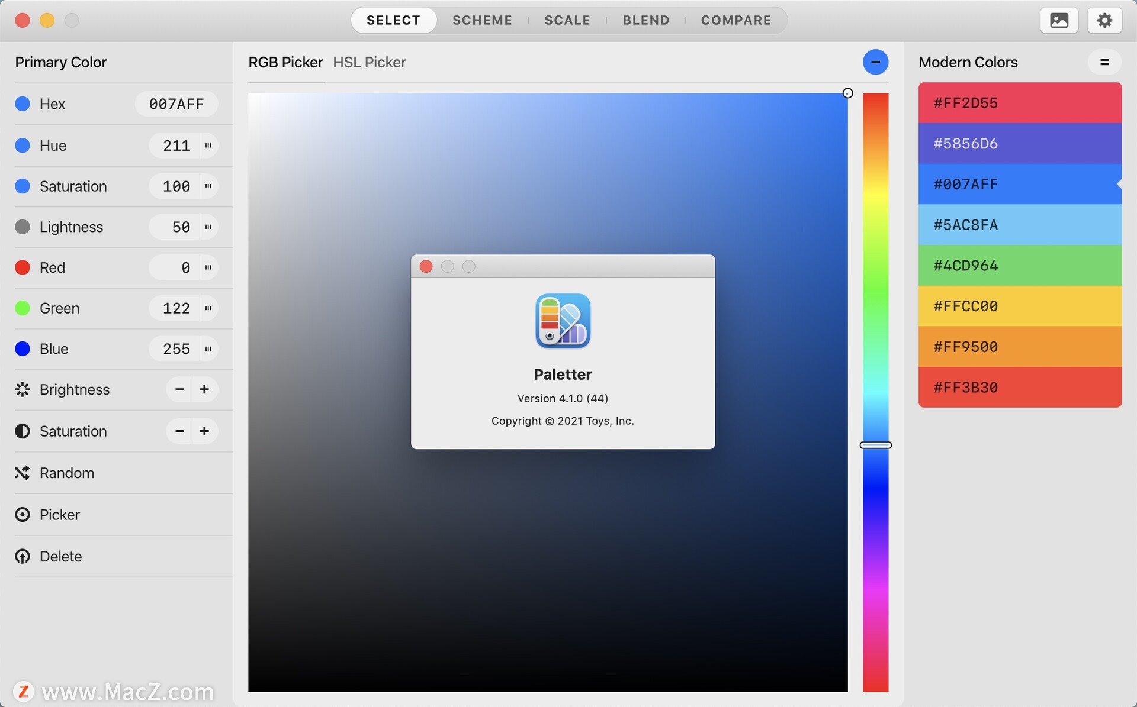Screen dimensions: 1137x707
Task: Increase Saturation with the plus button
Action: coord(205,431)
